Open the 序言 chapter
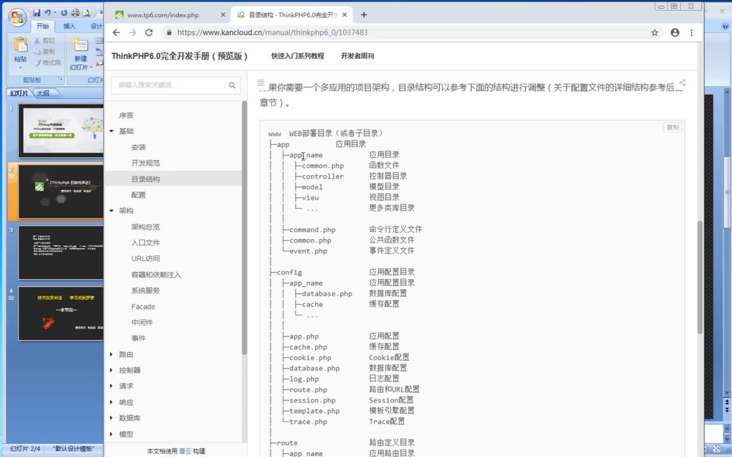The width and height of the screenshot is (732, 457). (126, 115)
